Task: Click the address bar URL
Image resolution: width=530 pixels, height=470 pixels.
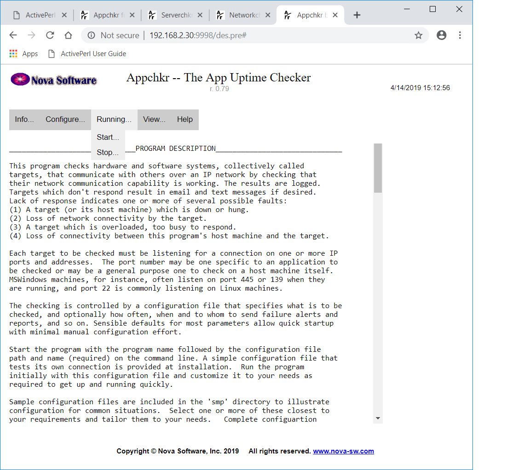Action: [198, 35]
